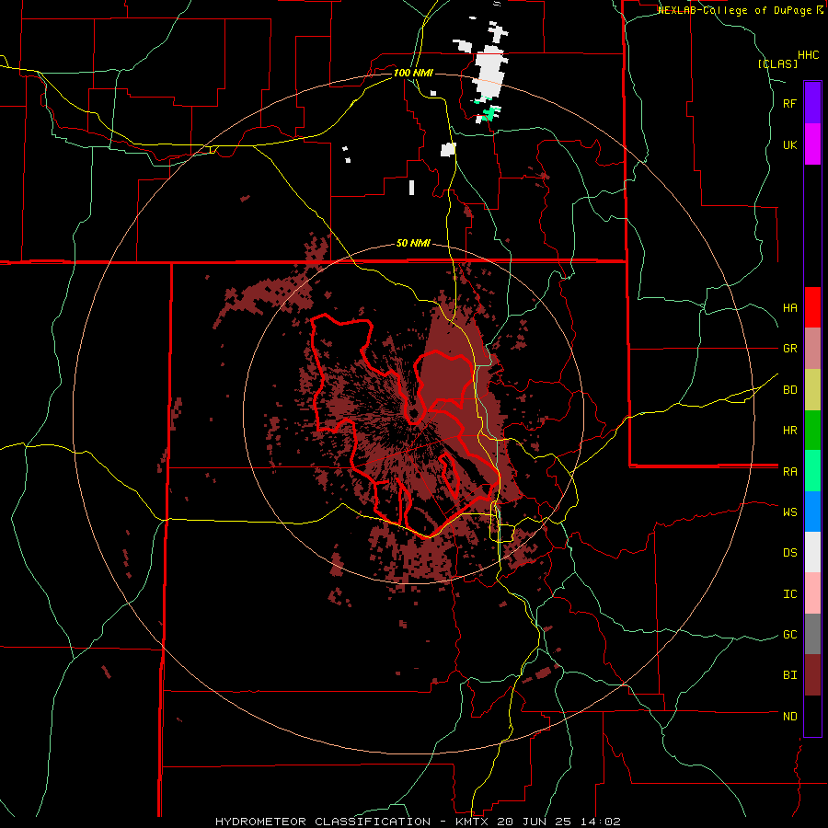
Task: Click the HHC product code label
Action: tap(808, 55)
